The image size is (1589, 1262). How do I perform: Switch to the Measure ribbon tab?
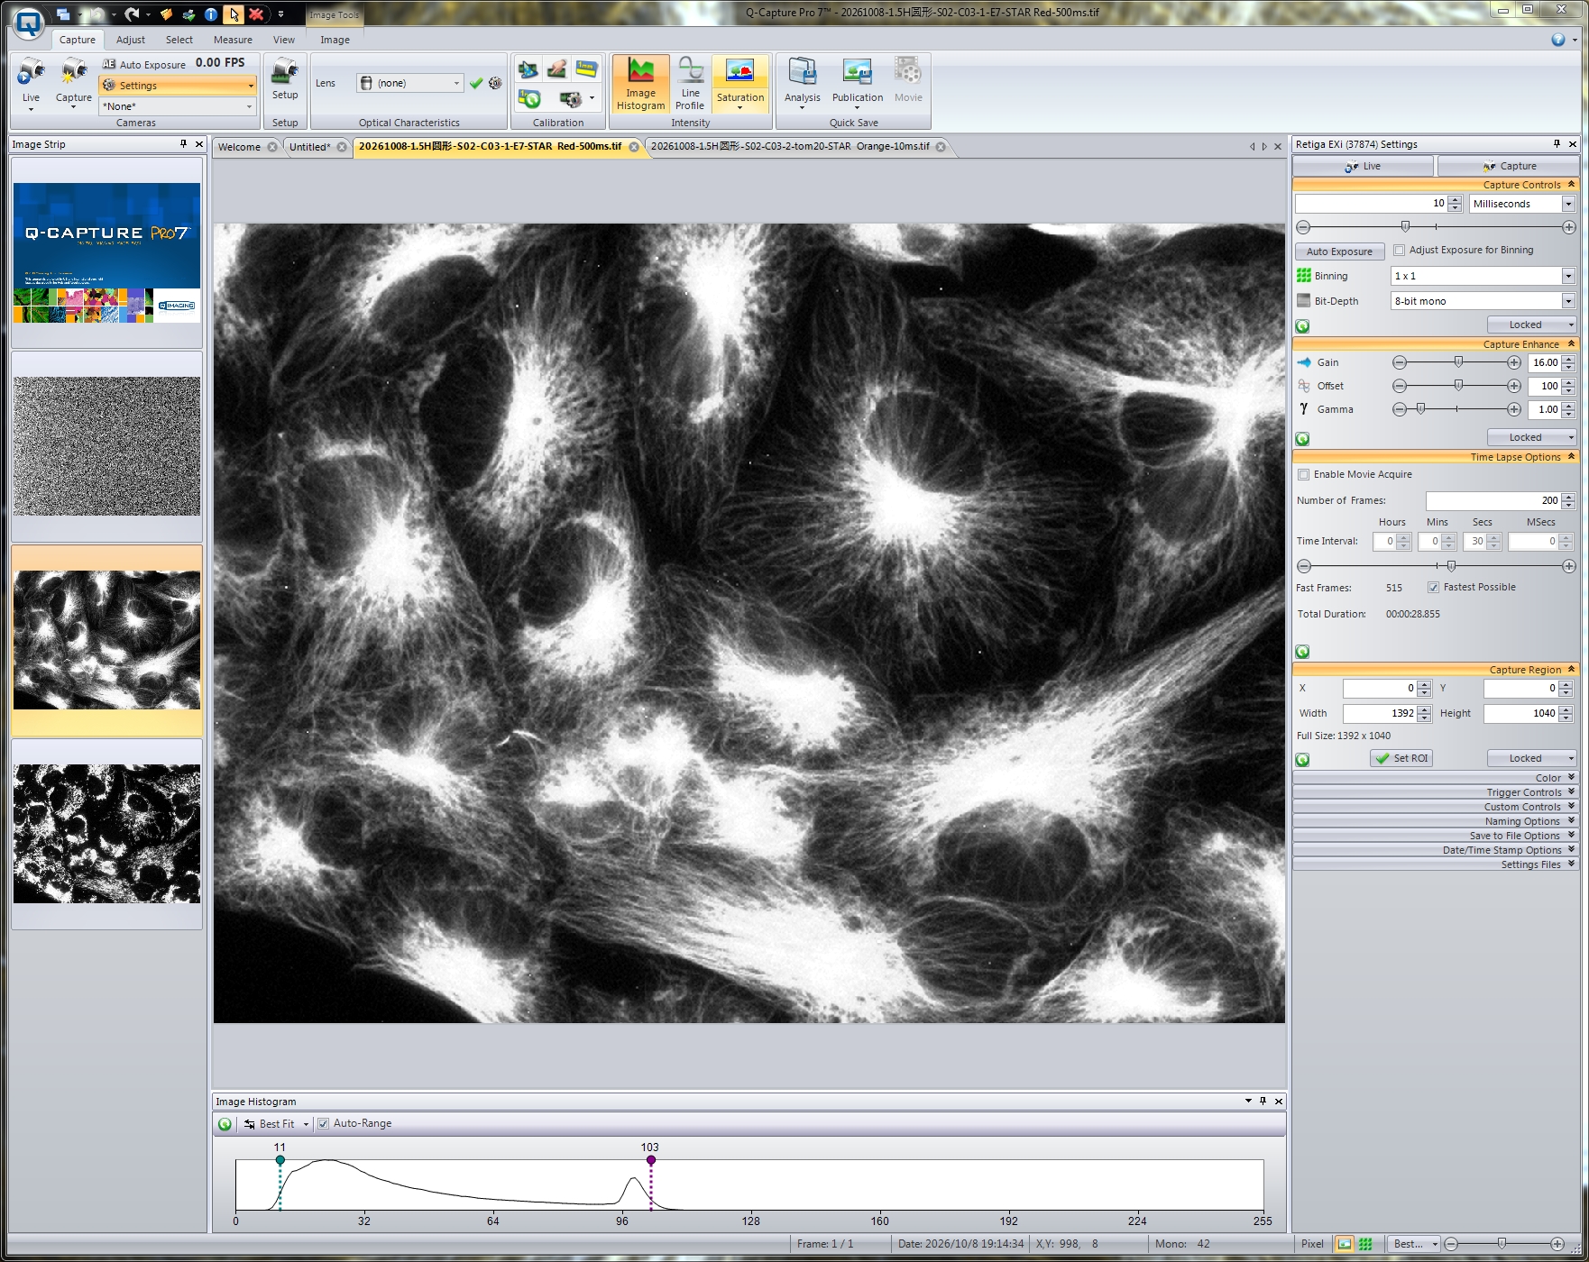(x=233, y=40)
